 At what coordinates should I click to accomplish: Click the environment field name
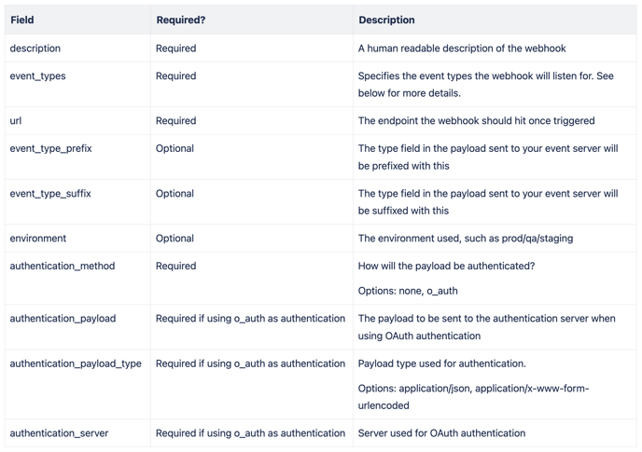point(38,238)
